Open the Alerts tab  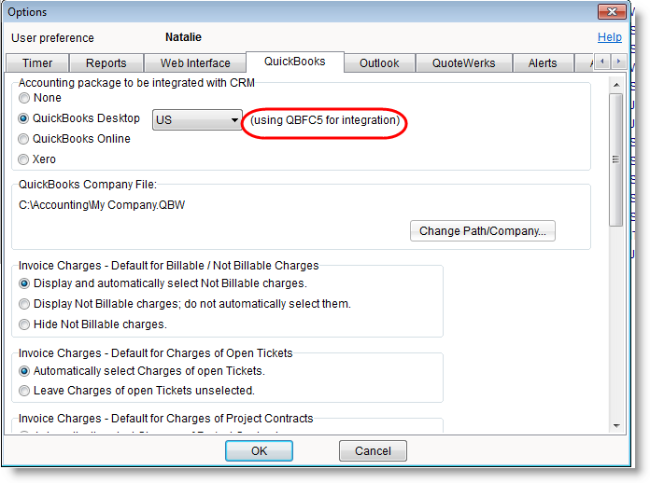point(543,63)
